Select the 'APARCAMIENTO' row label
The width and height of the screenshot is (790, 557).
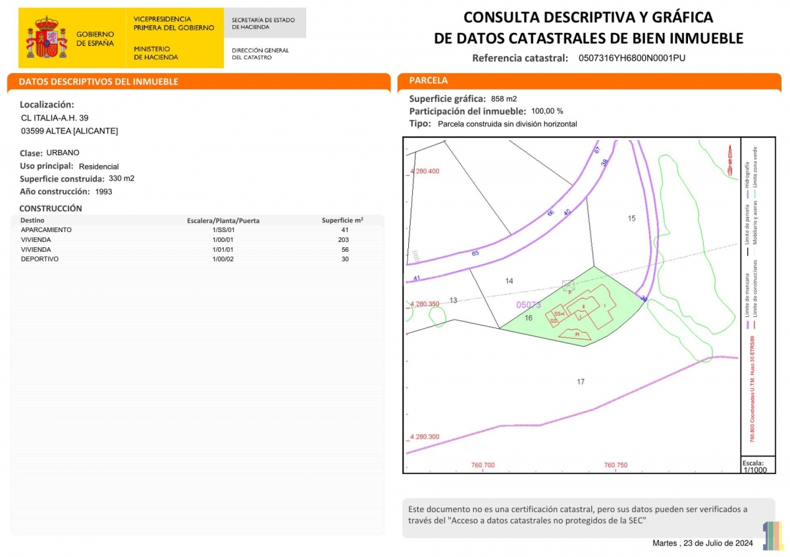tap(46, 230)
